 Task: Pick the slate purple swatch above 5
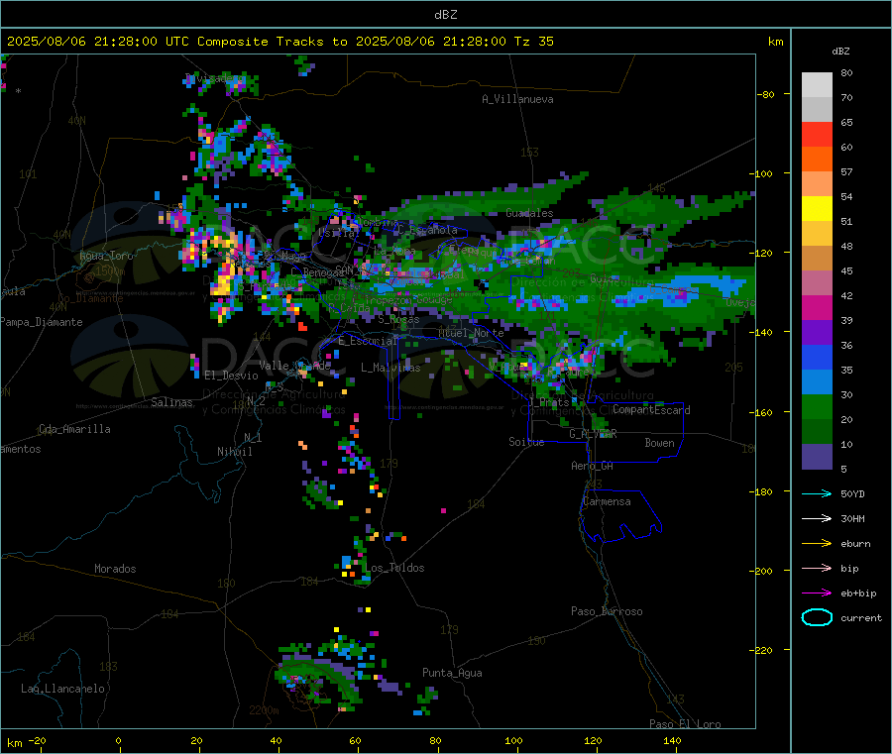coord(817,457)
